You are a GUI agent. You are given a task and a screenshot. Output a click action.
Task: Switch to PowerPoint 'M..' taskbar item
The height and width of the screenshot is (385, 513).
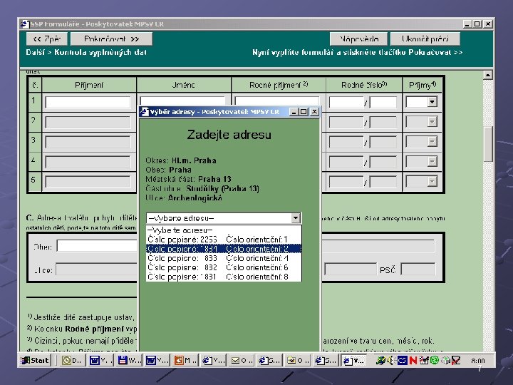pos(185,361)
